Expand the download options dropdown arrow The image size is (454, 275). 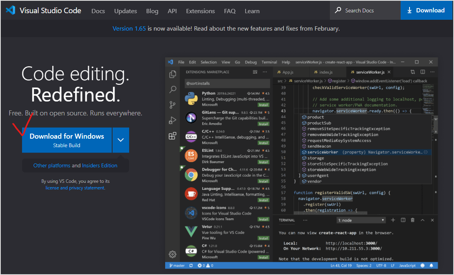point(121,140)
